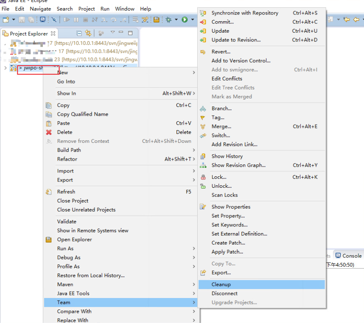Click the Save All toolbar icon
Image resolution: width=364 pixels, height=323 pixels.
point(30,19)
